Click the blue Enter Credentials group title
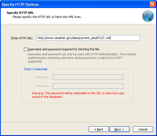The image size is (157, 136). 36,69
